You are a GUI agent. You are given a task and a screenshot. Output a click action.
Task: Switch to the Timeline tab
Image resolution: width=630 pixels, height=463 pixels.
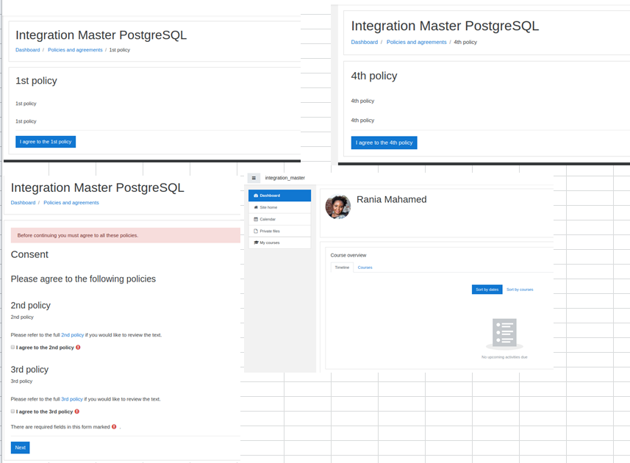coord(342,268)
